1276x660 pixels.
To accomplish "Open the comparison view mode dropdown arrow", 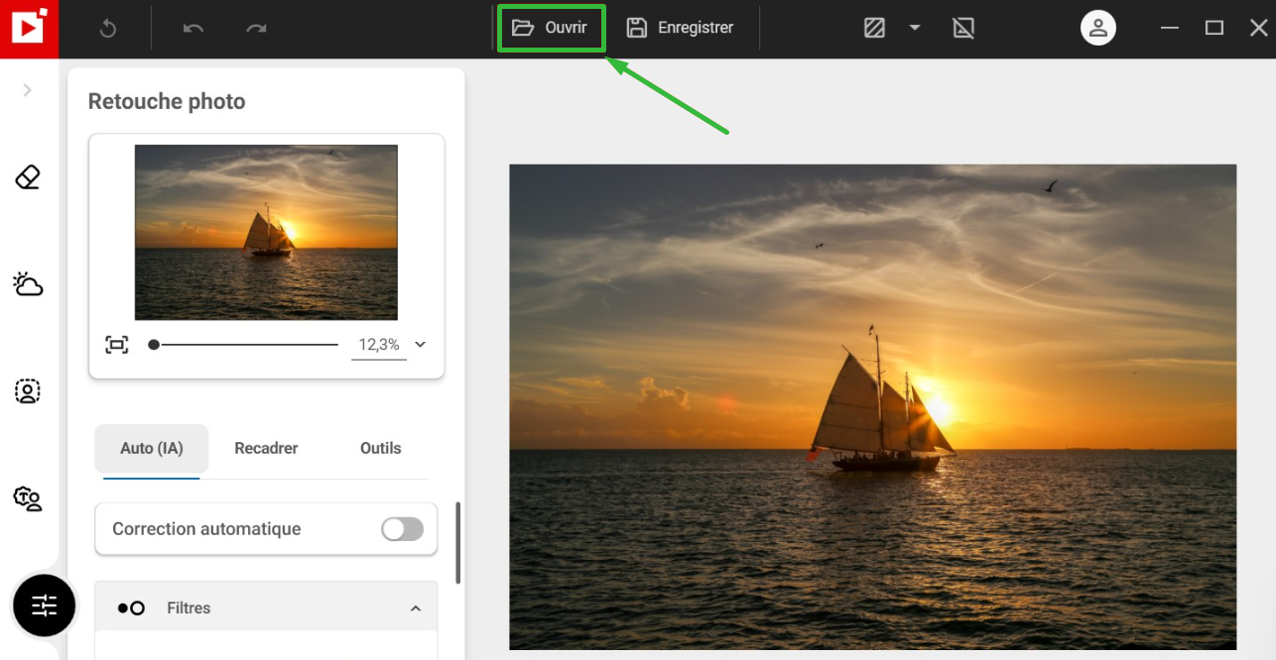I will [915, 28].
